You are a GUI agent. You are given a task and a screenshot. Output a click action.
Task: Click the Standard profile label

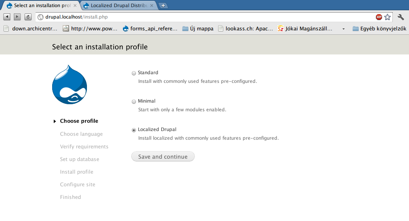[148, 73]
